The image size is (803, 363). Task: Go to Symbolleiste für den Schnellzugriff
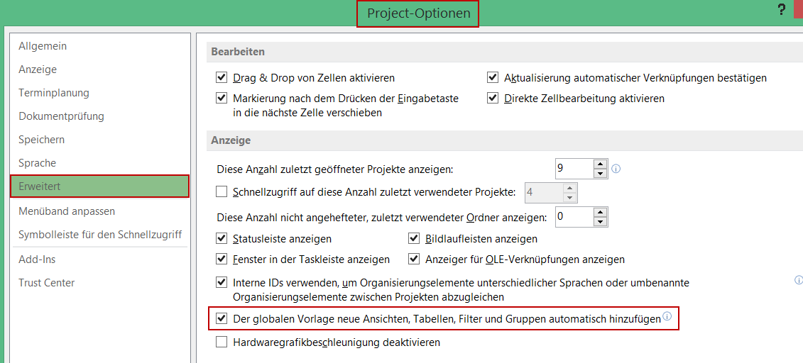(x=100, y=235)
